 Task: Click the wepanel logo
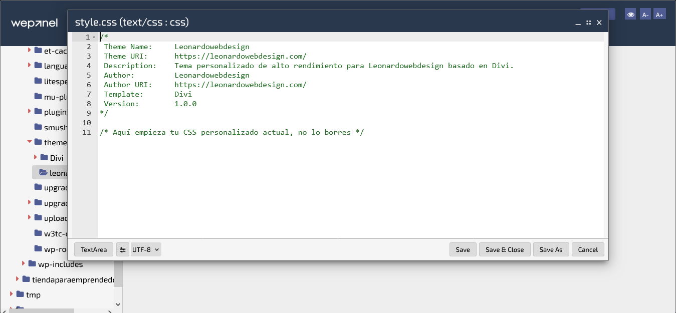click(x=34, y=23)
